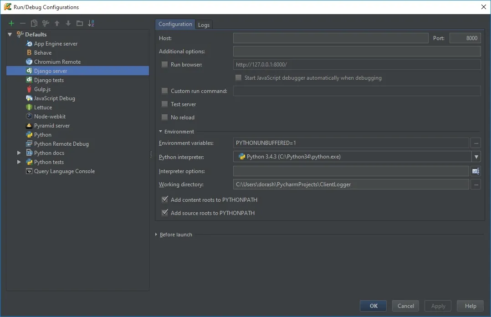This screenshot has width=491, height=317.
Task: Open Python interpreter dropdown arrow
Action: [x=476, y=157]
